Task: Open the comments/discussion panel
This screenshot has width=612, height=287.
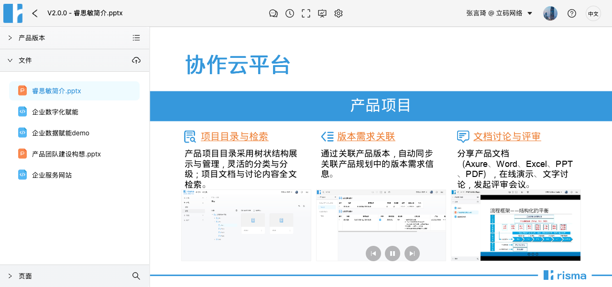Action: 273,13
